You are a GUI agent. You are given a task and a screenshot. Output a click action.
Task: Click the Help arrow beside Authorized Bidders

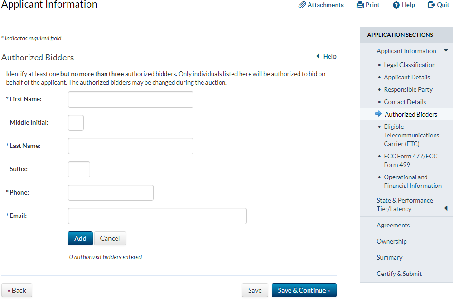(318, 56)
